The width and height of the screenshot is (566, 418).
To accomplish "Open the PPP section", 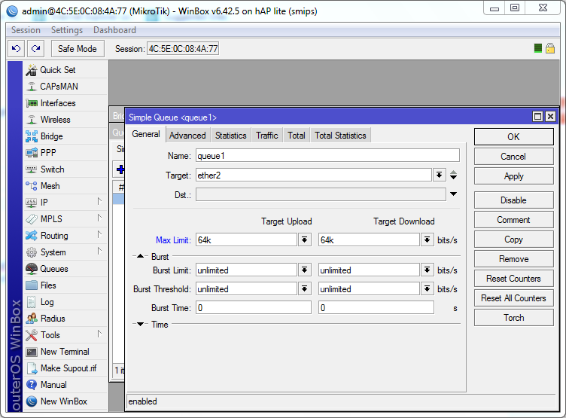I will [x=66, y=152].
